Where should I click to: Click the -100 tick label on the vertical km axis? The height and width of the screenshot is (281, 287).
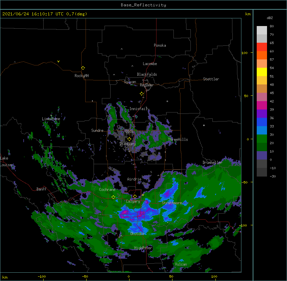243,225
